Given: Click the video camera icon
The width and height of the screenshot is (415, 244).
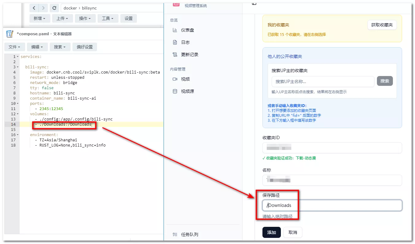Looking at the screenshot, I should click(175, 79).
